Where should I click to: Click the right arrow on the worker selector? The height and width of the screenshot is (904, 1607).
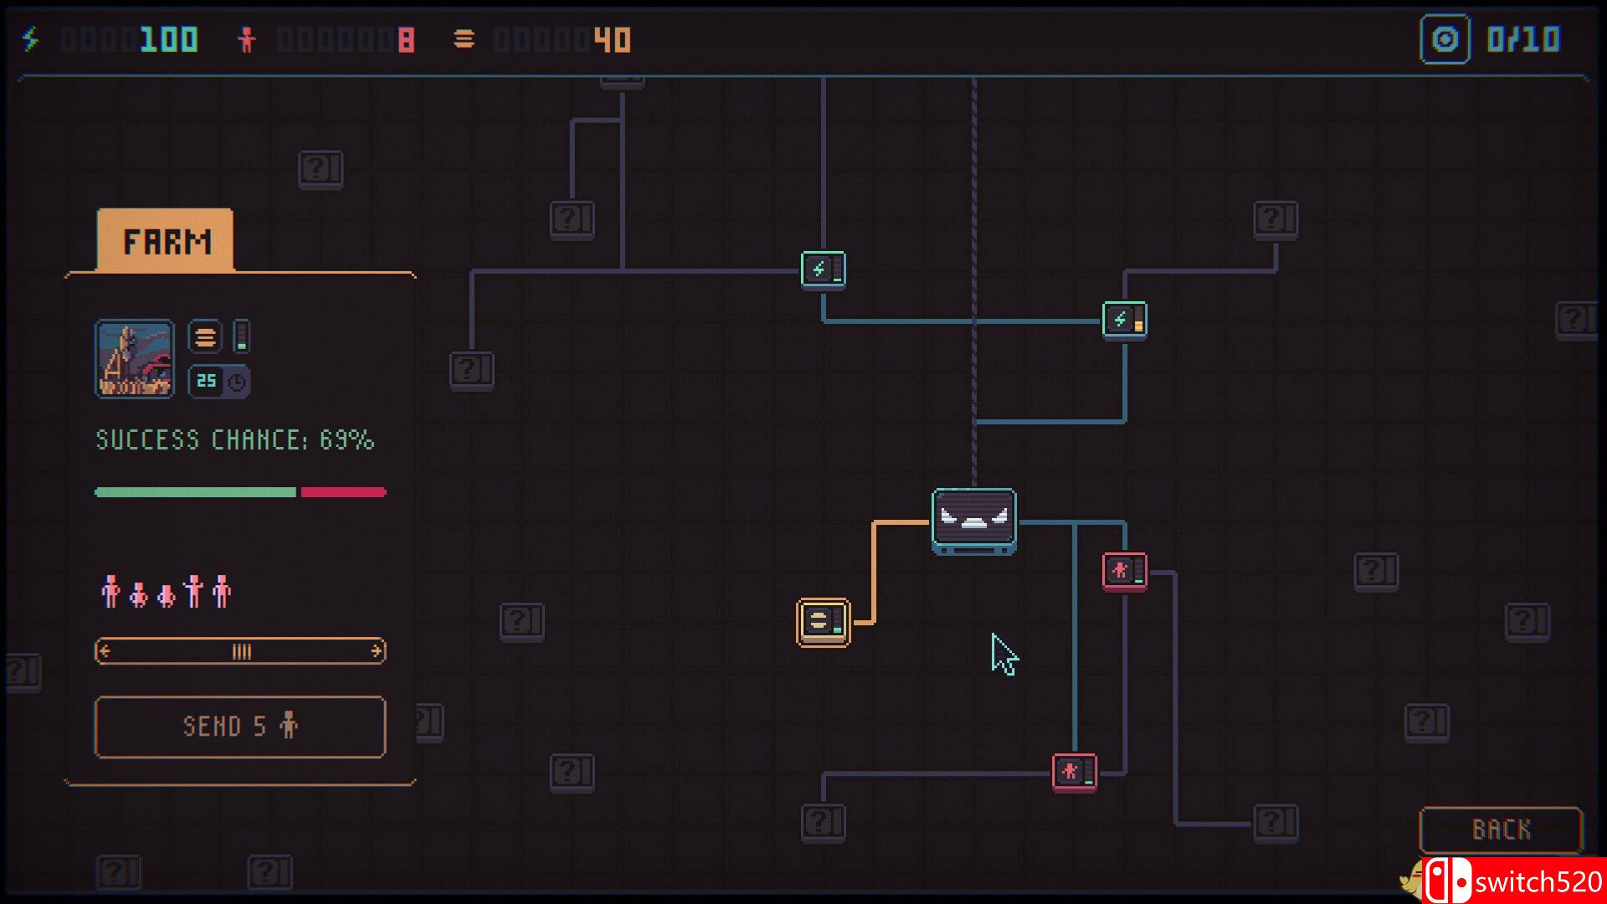pyautogui.click(x=376, y=650)
